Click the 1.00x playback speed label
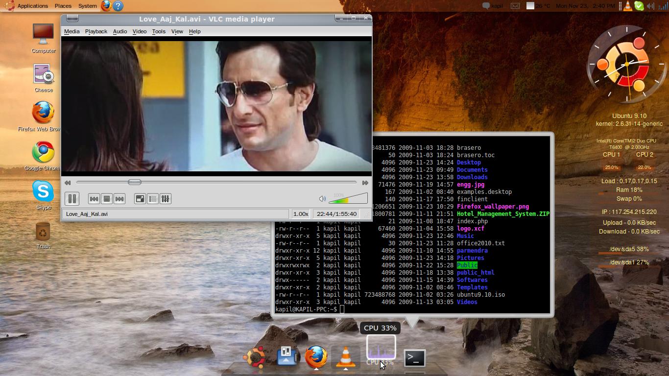Image resolution: width=669 pixels, height=376 pixels. (301, 214)
